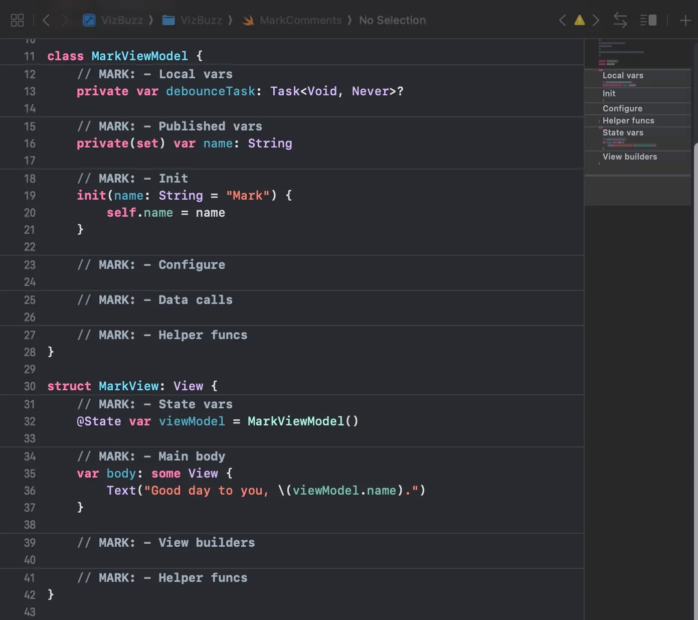Jump to the next issue

tap(596, 20)
